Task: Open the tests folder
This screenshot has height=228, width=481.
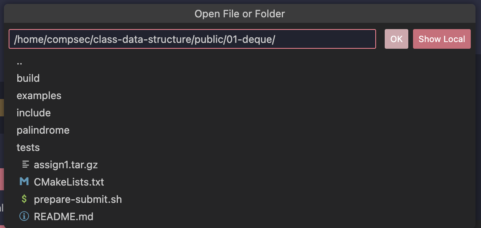Action: (28, 147)
